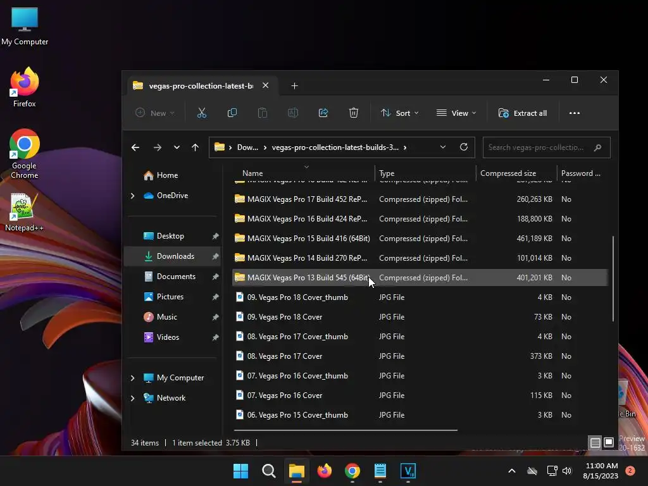Select the My Computer desktop icon

(25, 27)
